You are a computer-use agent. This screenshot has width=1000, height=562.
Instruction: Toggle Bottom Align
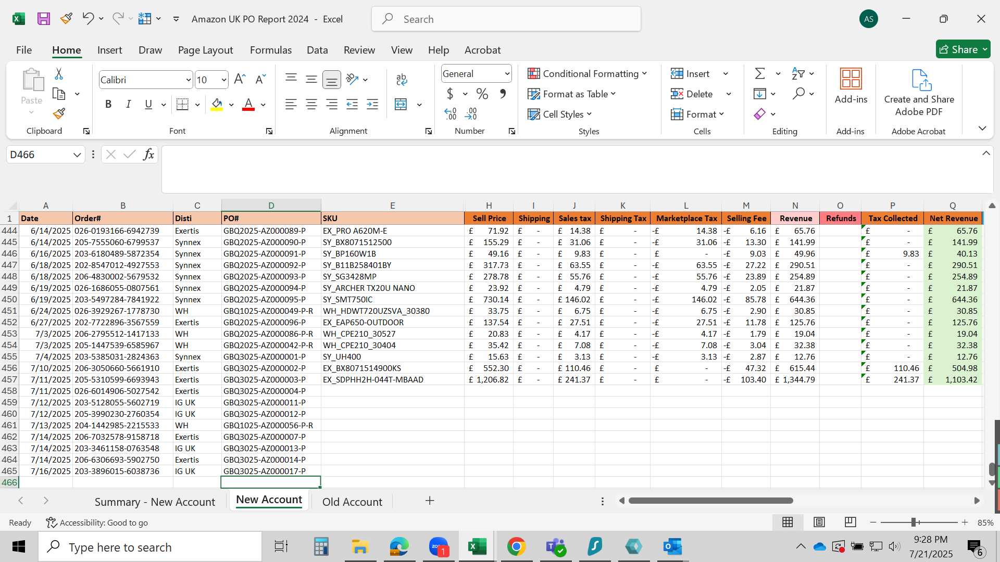pos(332,80)
